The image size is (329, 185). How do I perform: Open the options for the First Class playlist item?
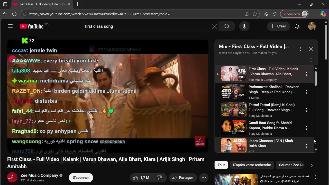[306, 74]
